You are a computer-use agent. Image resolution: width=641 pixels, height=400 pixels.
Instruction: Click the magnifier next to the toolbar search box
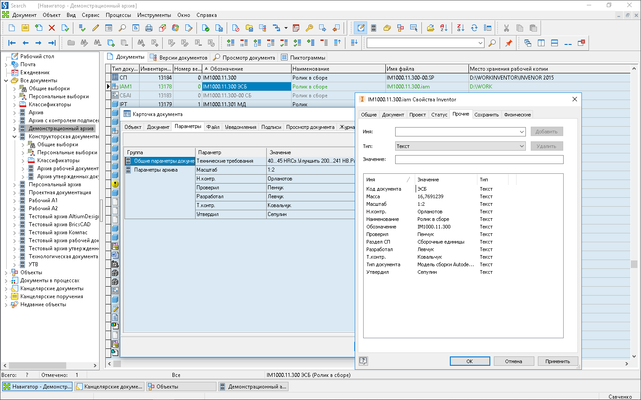click(x=492, y=43)
